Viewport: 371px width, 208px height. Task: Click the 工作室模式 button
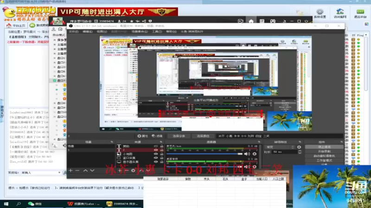coord(324,160)
